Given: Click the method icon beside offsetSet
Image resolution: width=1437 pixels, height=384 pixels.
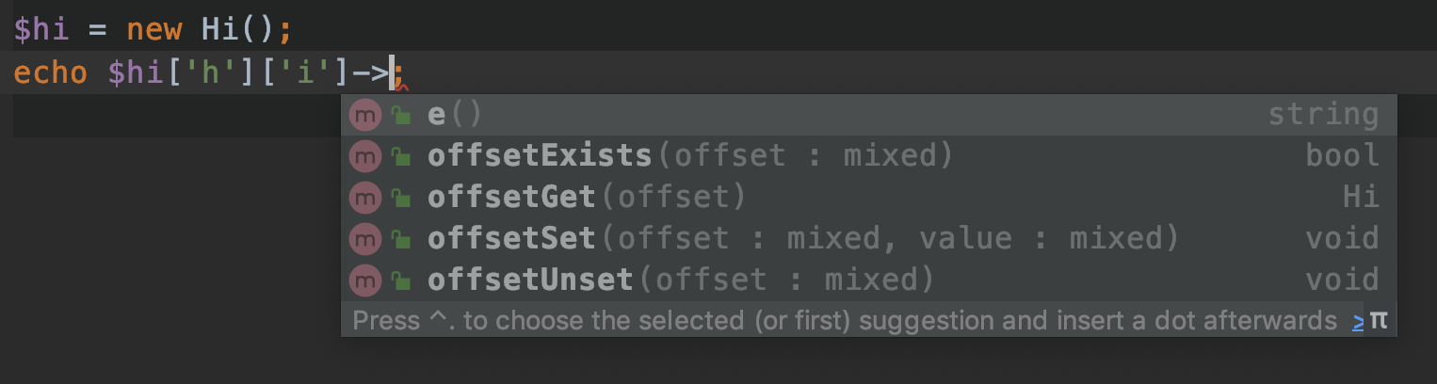Looking at the screenshot, I should 363,238.
